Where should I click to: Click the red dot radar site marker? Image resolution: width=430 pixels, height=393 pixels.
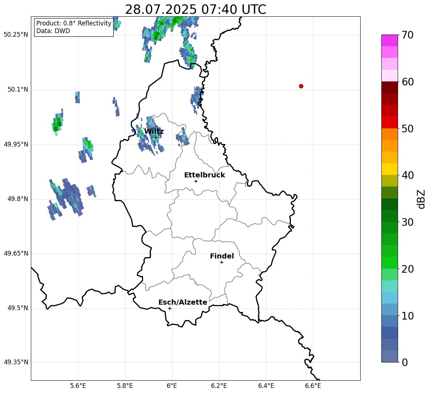(301, 86)
